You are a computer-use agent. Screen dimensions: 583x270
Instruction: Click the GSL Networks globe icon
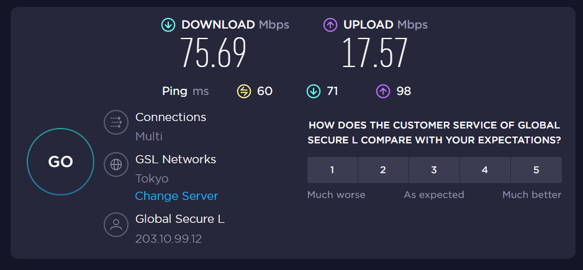click(x=115, y=164)
